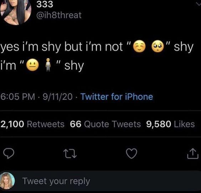Expand tweet options chevron at top right

click(199, 4)
